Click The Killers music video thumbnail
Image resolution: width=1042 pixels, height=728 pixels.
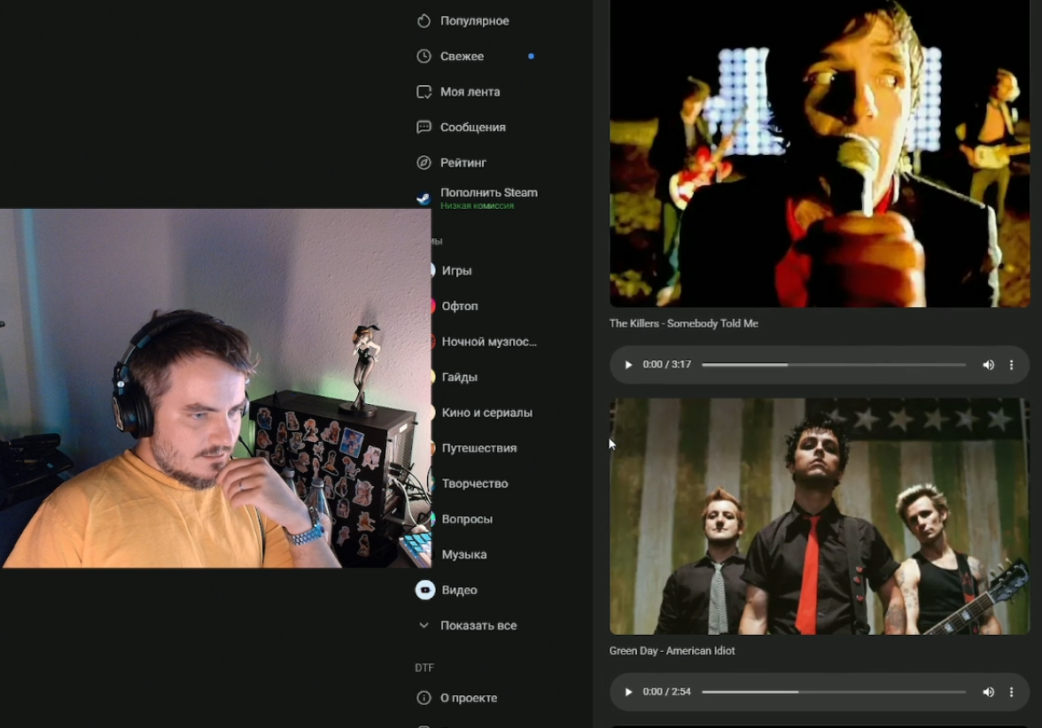820,153
